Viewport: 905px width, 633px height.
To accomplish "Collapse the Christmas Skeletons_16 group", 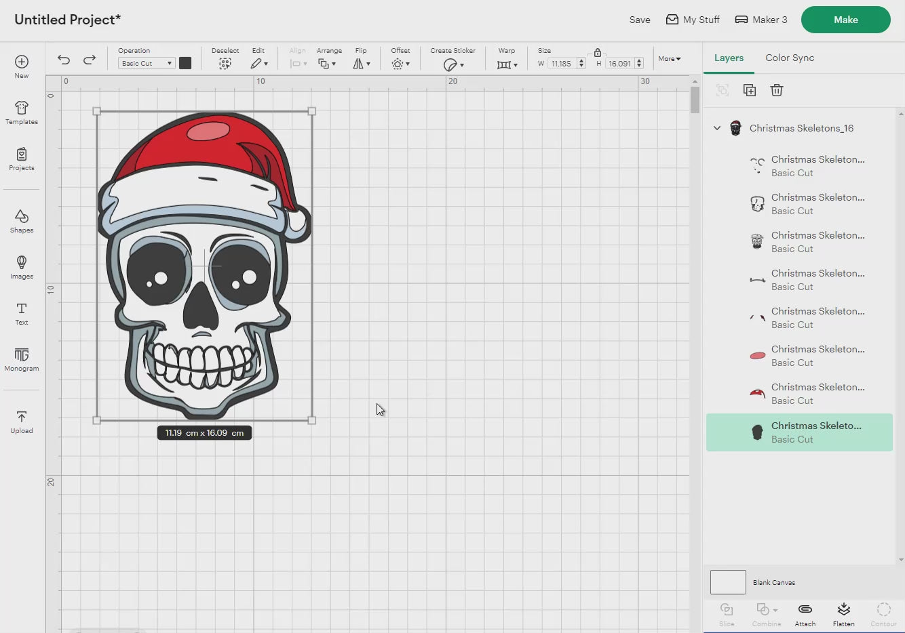I will pos(717,128).
